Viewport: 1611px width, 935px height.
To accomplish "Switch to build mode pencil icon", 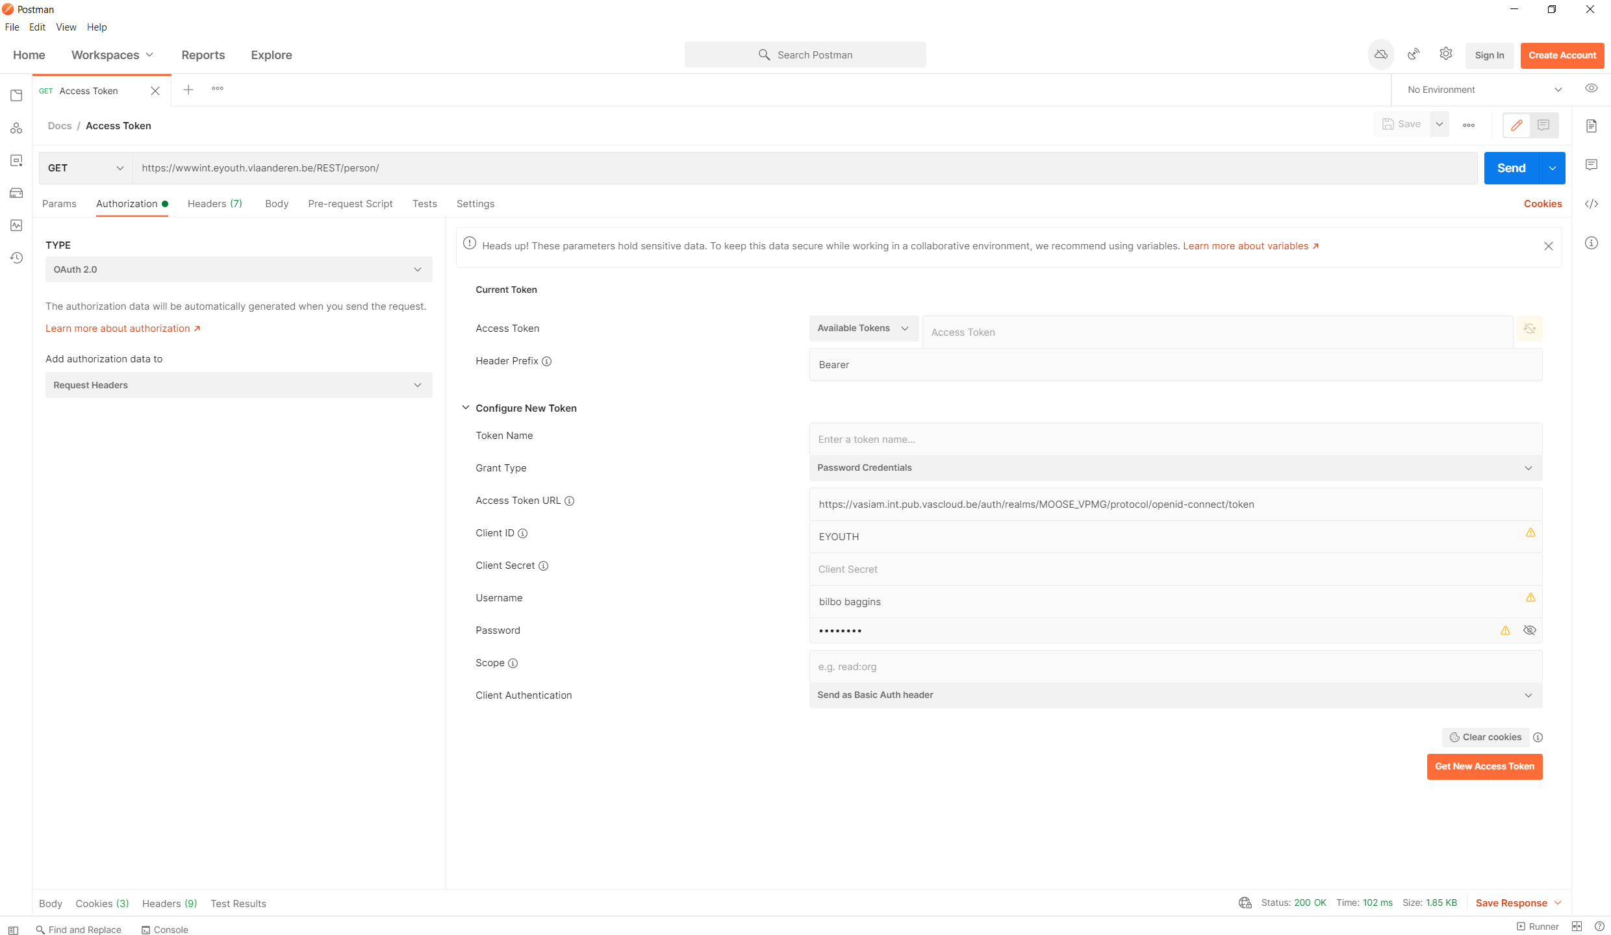I will [1517, 125].
